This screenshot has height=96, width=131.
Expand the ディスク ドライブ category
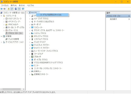pos(30,42)
